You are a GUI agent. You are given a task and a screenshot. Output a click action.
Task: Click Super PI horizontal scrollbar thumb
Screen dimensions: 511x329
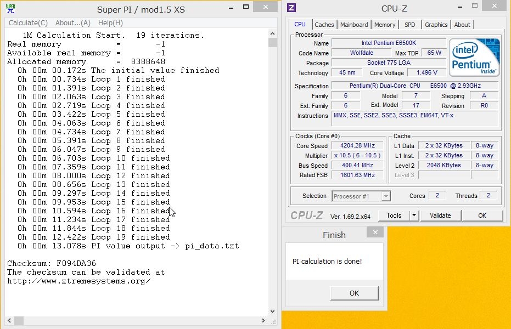point(19,321)
